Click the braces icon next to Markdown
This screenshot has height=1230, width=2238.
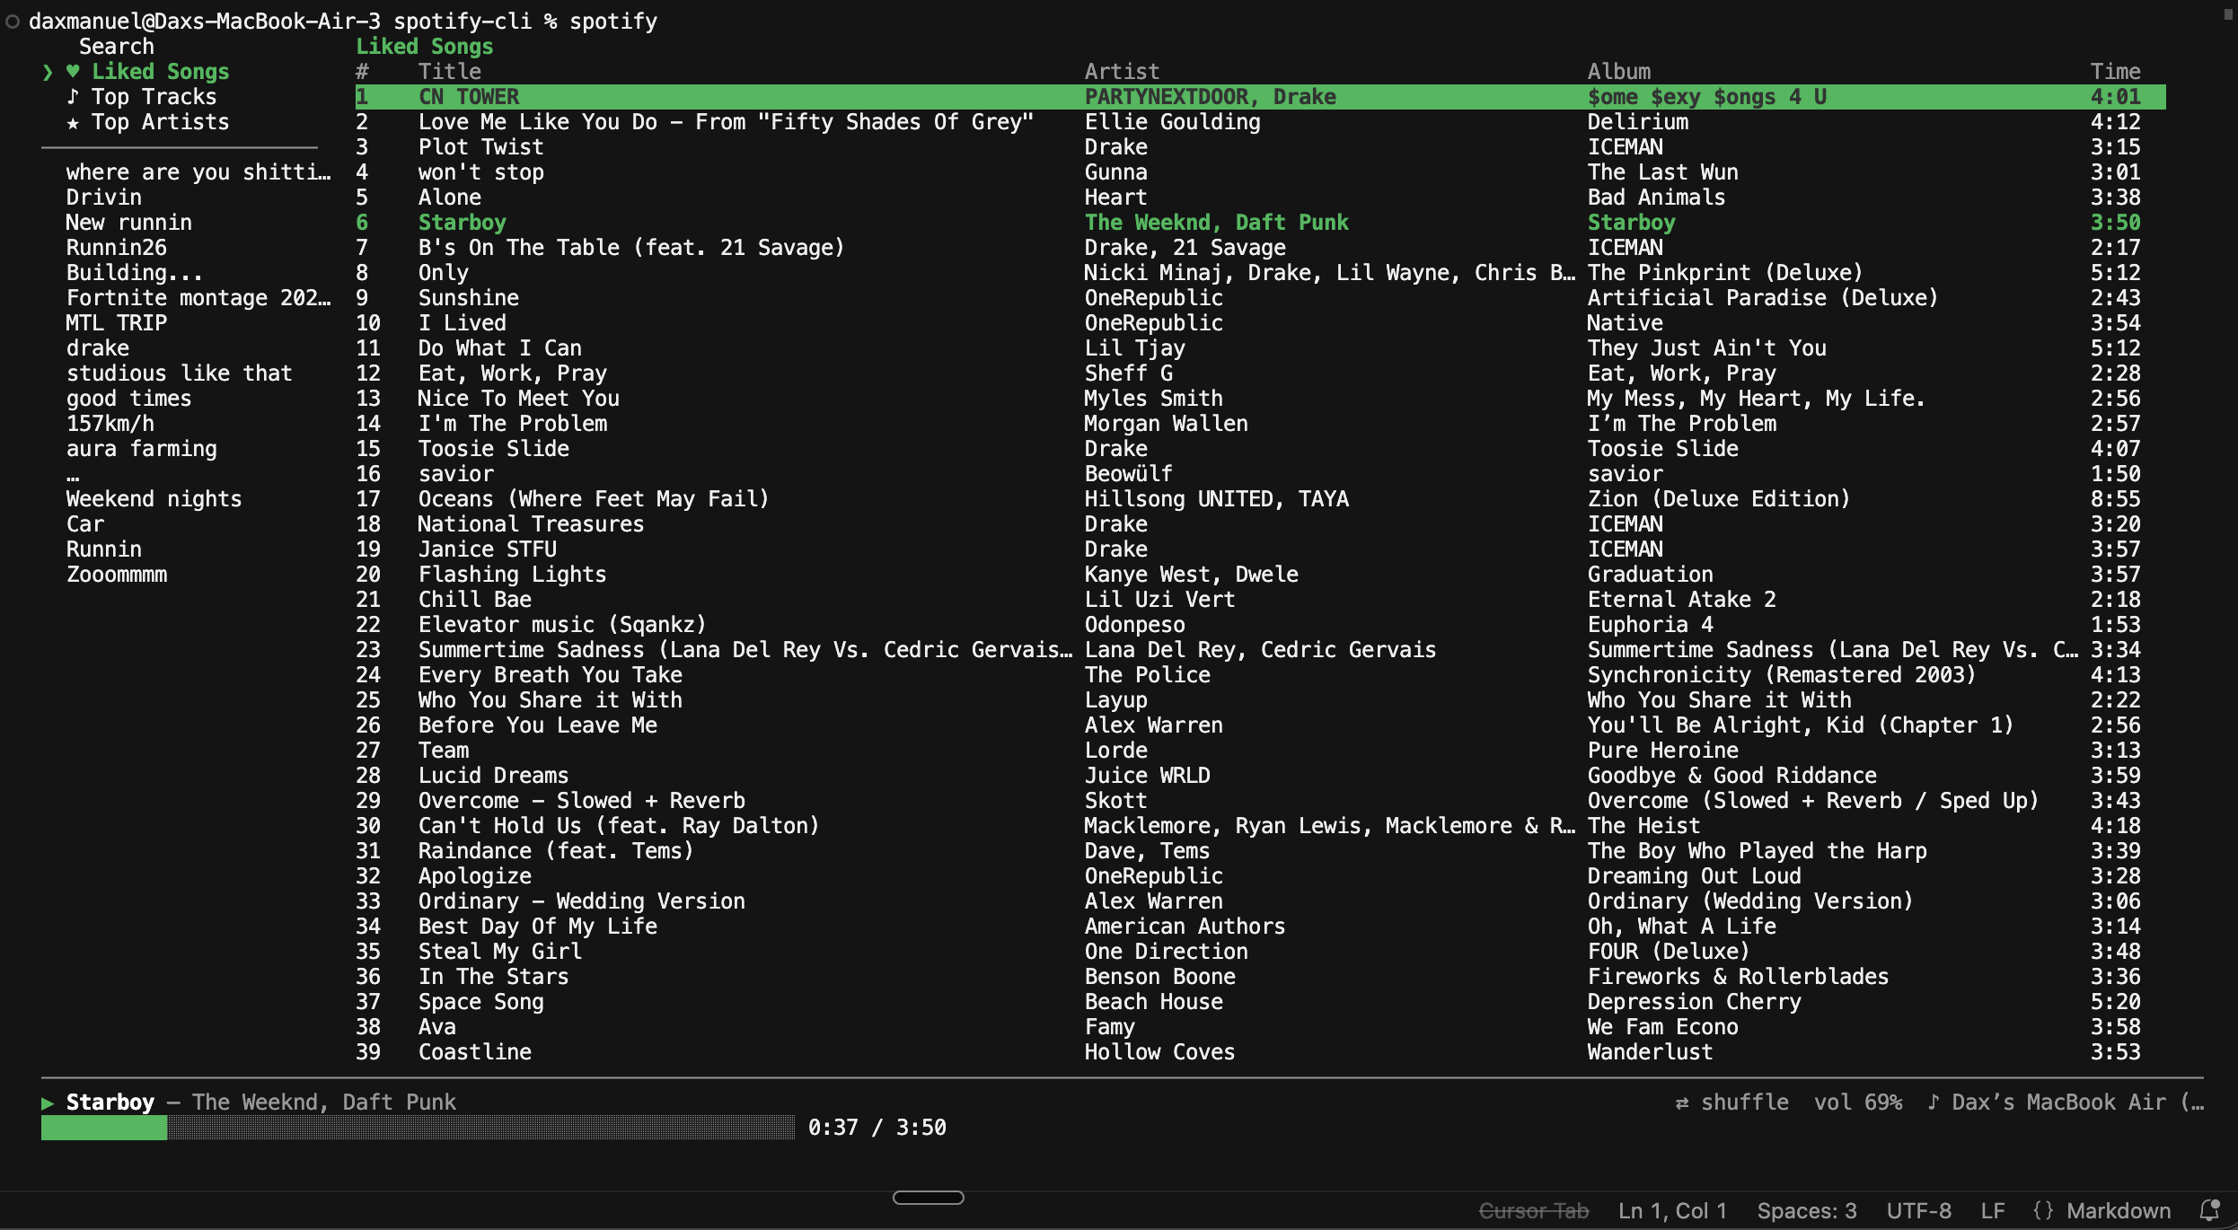tap(2043, 1210)
